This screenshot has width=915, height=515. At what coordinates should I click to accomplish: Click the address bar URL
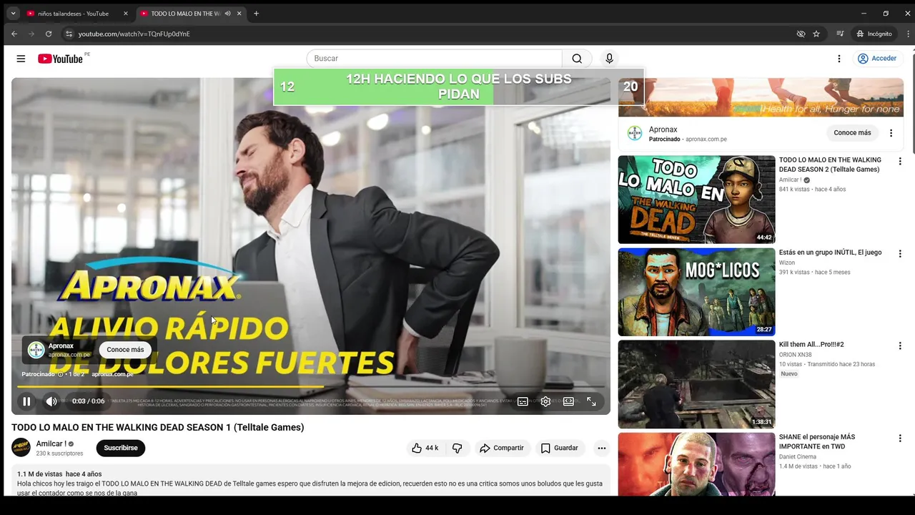coord(134,34)
